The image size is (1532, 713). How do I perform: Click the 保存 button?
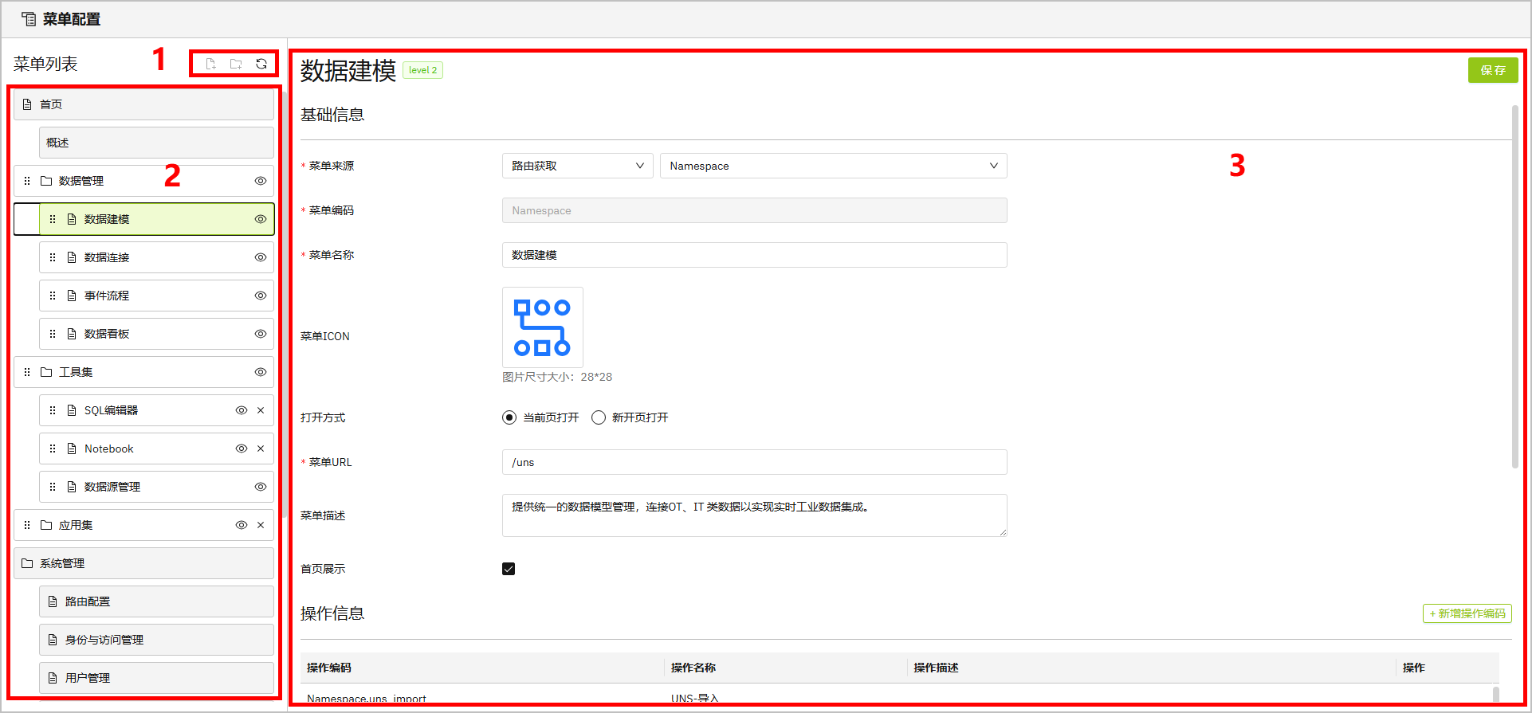(x=1492, y=70)
